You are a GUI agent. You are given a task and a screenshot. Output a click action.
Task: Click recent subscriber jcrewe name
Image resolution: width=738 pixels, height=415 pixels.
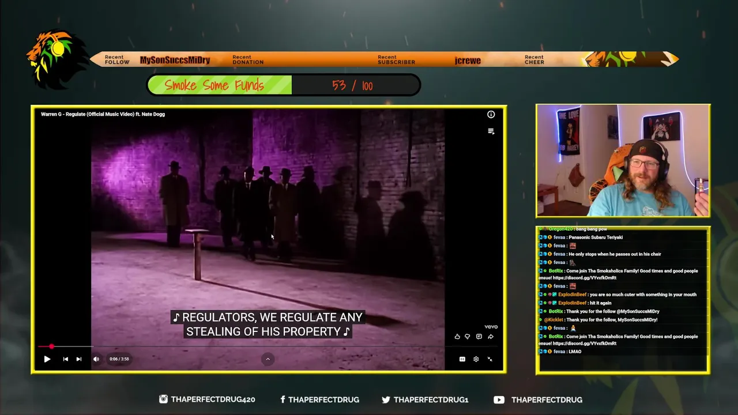coord(468,61)
